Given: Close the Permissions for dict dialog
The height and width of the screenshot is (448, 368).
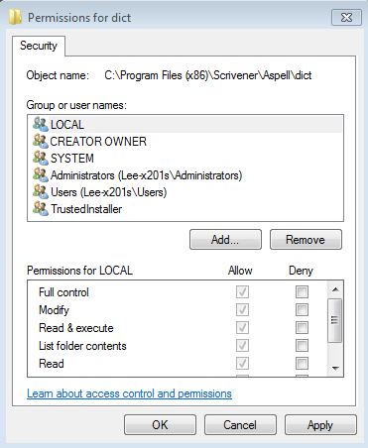Looking at the screenshot, I should coord(346,17).
